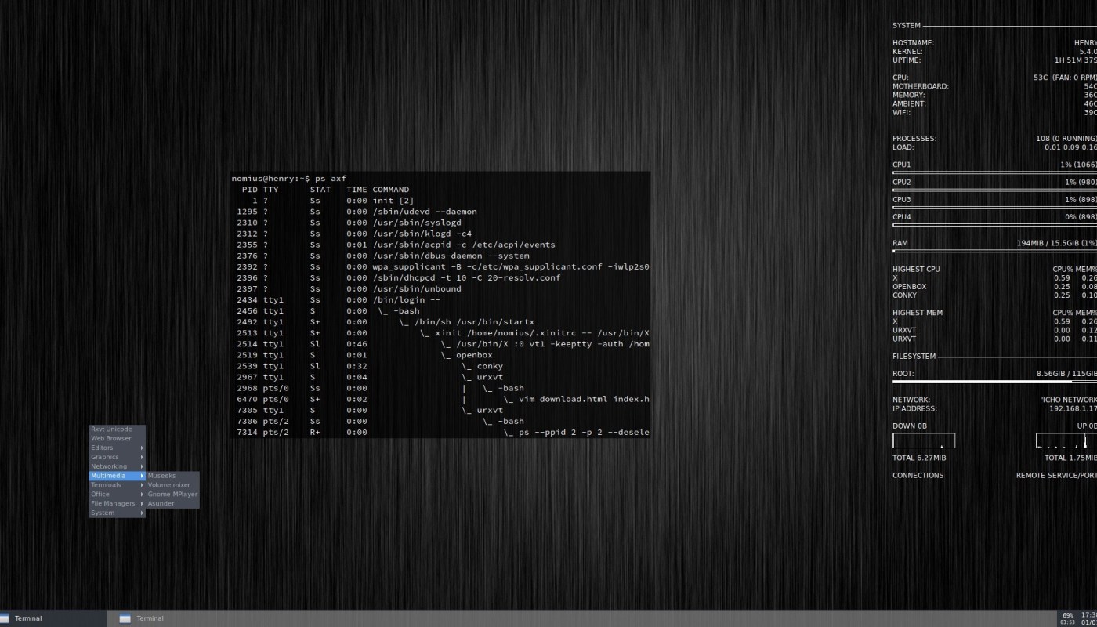Open Volume mixer from the Multimedia submenu
Image resolution: width=1097 pixels, height=627 pixels.
(x=172, y=485)
